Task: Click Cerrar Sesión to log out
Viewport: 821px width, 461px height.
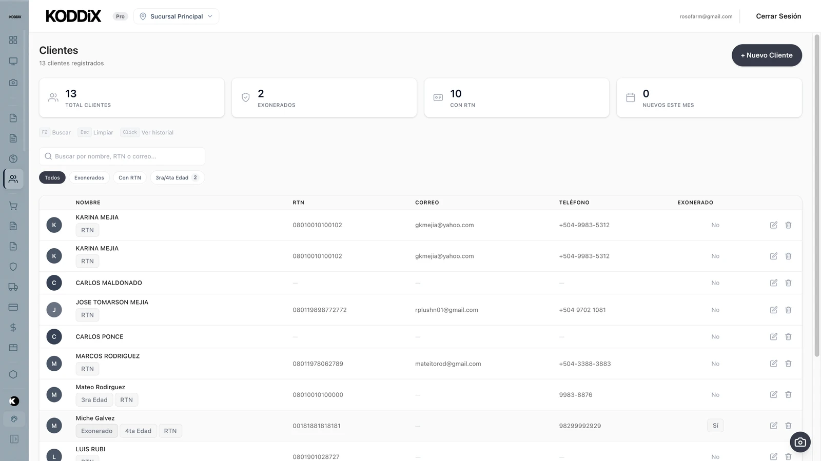Action: pyautogui.click(x=778, y=16)
